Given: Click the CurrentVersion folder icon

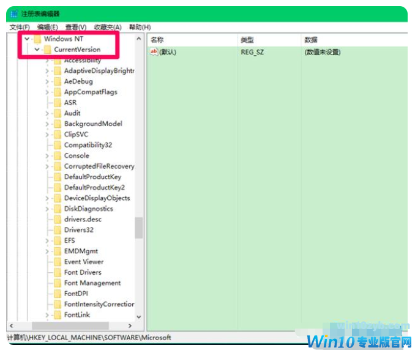Looking at the screenshot, I should tap(47, 50).
